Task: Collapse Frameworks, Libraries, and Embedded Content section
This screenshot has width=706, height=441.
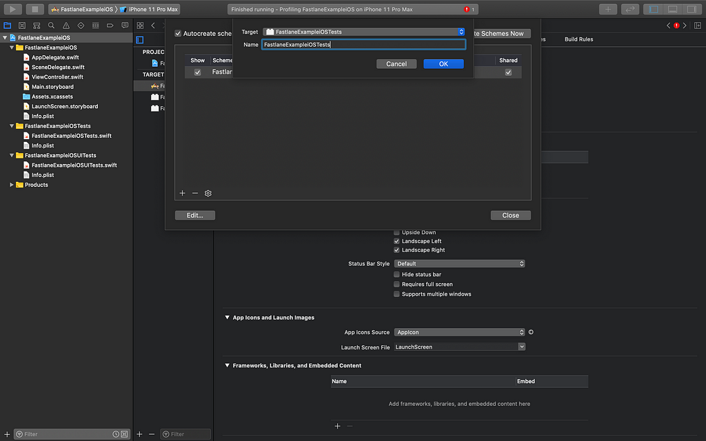Action: pyautogui.click(x=227, y=365)
